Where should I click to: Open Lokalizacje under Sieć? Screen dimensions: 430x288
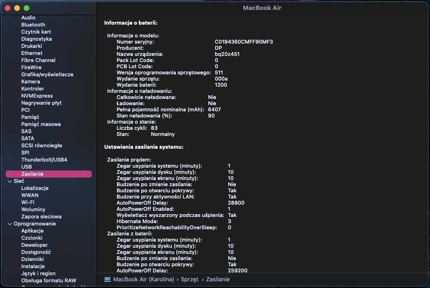tap(35, 188)
